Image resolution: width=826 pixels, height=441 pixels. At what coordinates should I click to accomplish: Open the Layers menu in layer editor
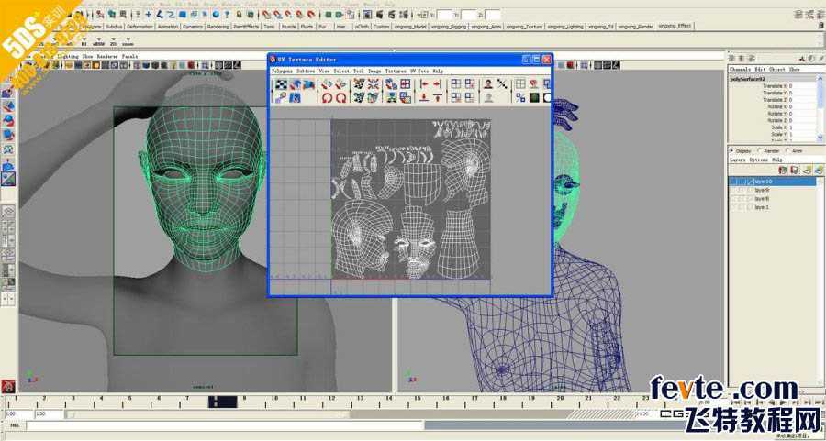738,160
